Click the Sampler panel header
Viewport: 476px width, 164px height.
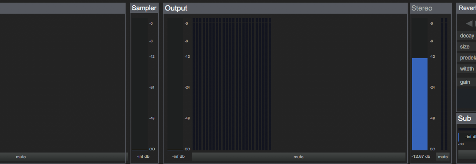click(144, 8)
